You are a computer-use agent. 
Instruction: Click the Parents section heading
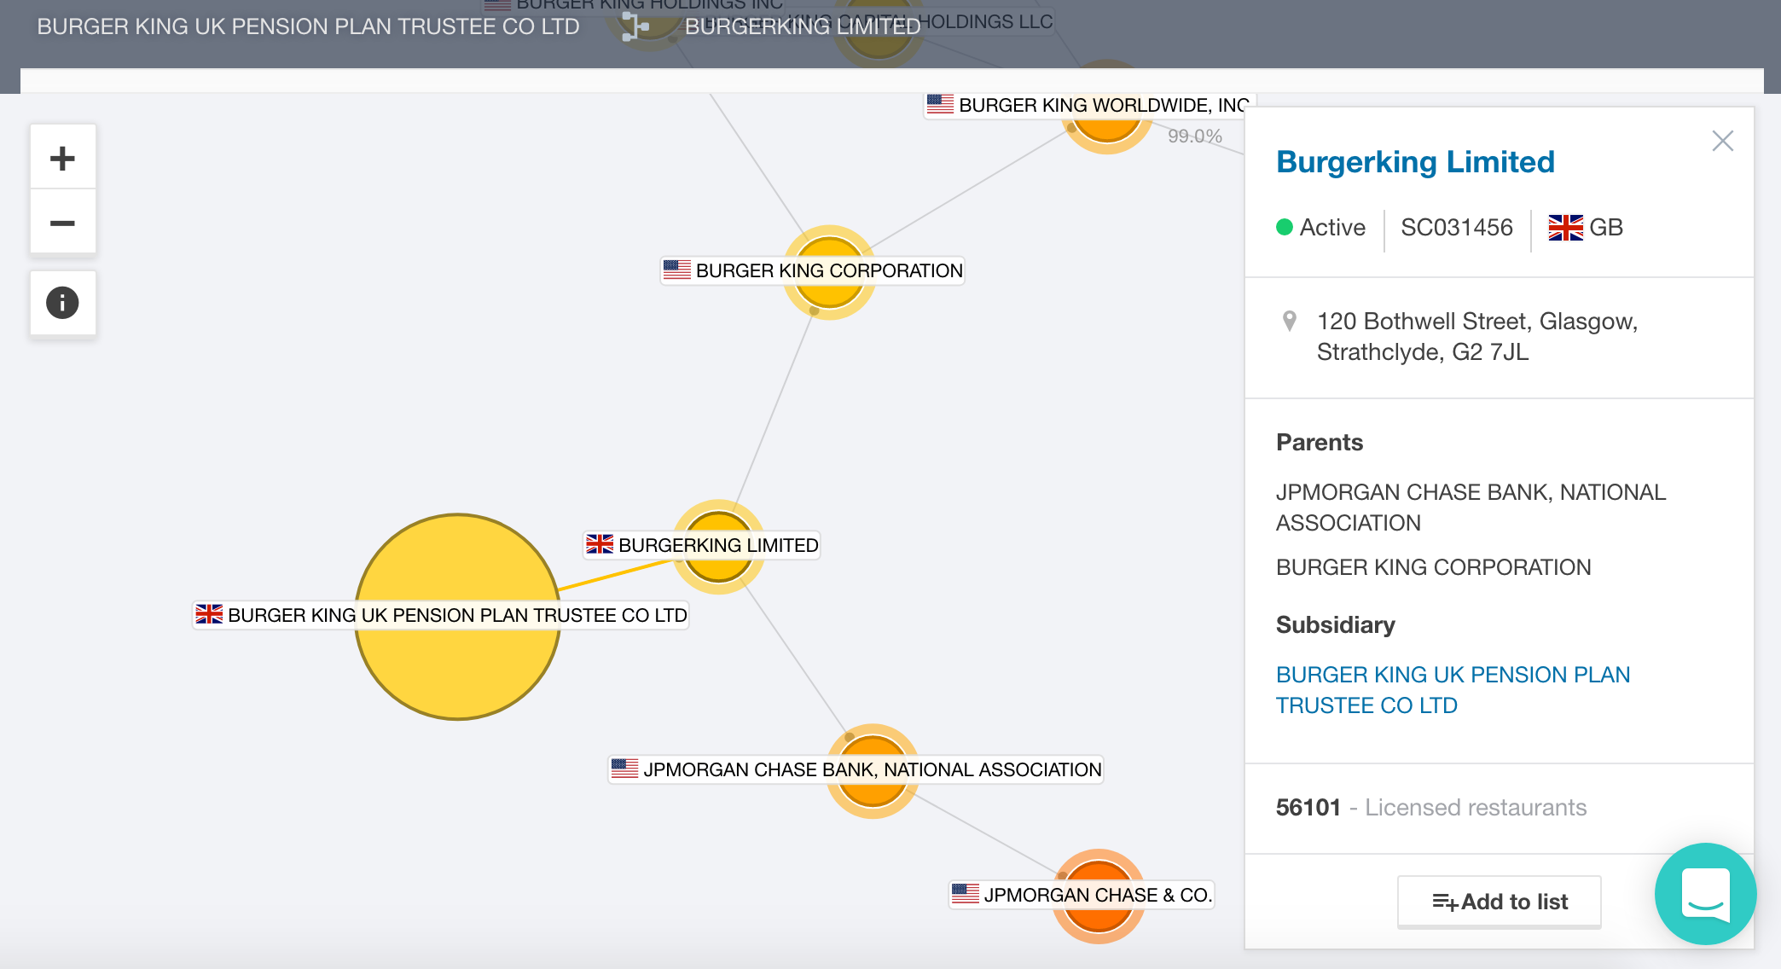coord(1320,443)
